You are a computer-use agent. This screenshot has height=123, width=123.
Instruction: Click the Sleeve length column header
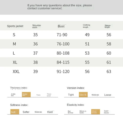tap(108, 26)
